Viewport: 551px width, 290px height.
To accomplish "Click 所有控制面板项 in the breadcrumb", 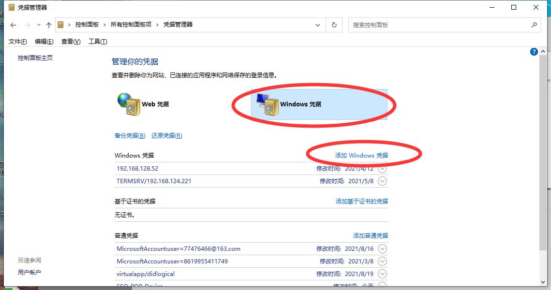I will [131, 25].
